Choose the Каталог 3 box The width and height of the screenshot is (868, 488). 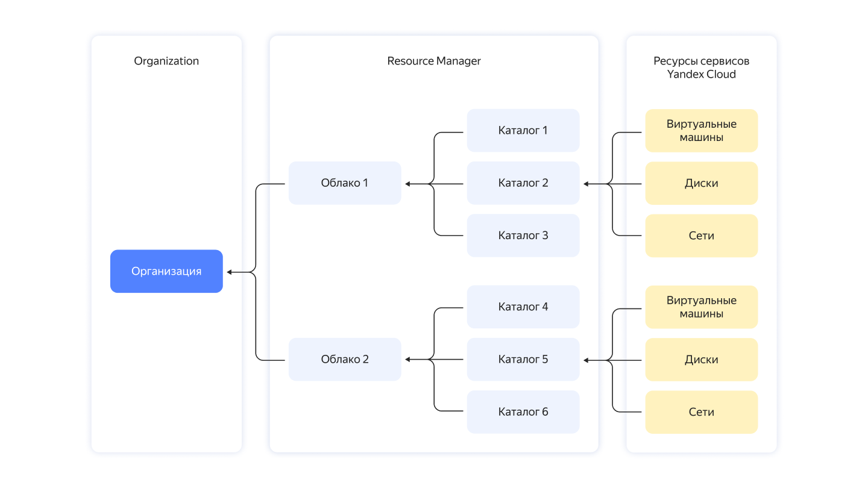click(523, 236)
